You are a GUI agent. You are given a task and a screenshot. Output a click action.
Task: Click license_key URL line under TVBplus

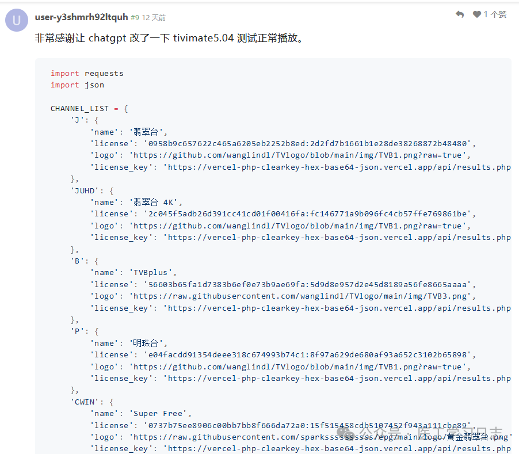[x=300, y=308]
